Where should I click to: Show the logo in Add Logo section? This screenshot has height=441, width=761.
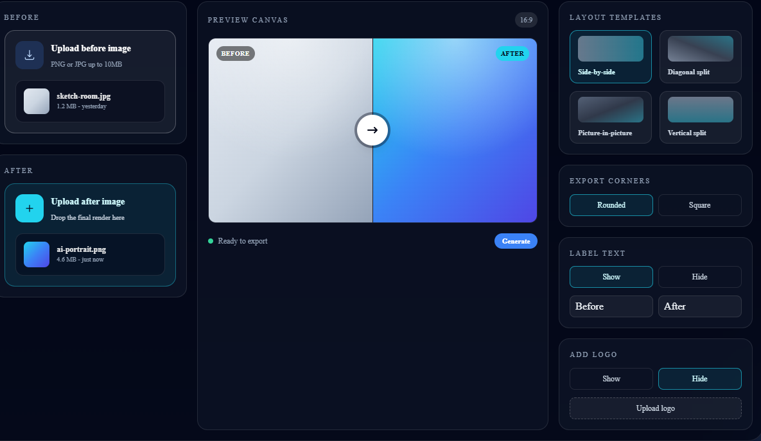tap(611, 378)
